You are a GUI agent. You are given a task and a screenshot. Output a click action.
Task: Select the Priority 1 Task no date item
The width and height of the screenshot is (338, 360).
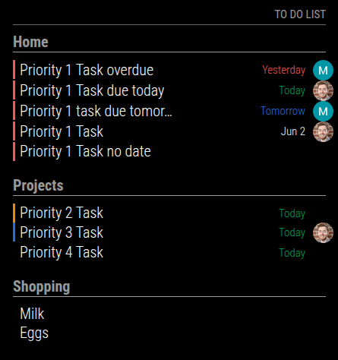pos(85,151)
